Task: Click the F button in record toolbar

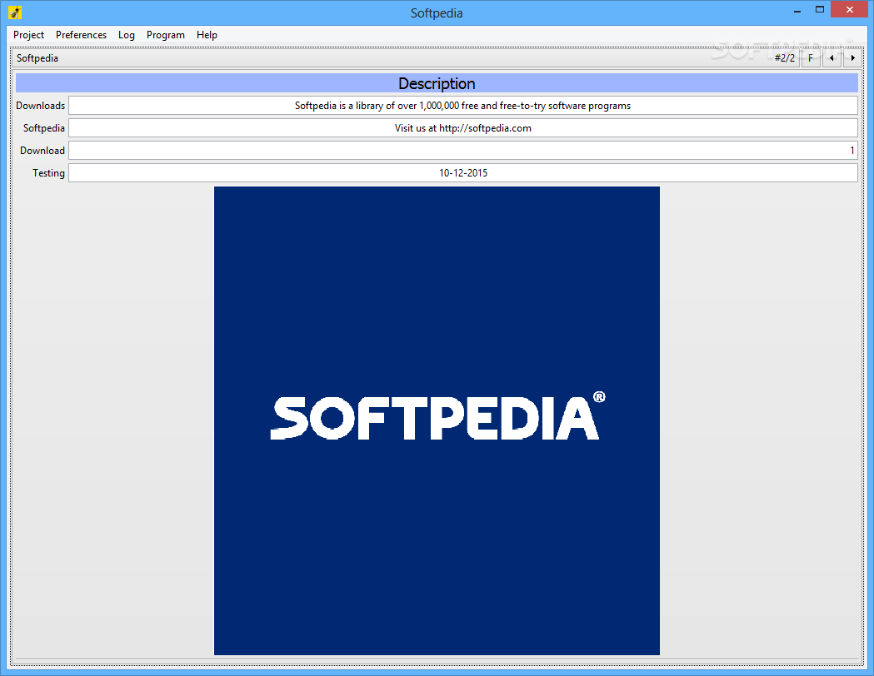Action: (x=811, y=58)
